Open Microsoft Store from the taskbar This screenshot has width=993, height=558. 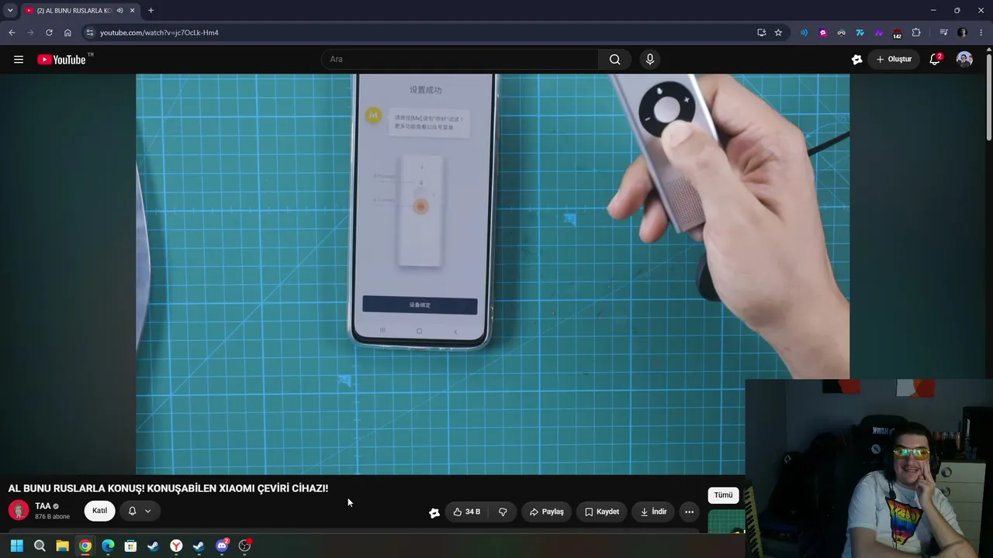[130, 546]
